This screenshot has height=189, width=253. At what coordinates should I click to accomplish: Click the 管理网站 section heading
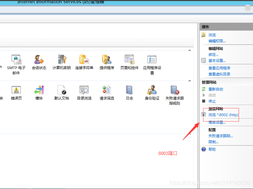click(x=209, y=82)
